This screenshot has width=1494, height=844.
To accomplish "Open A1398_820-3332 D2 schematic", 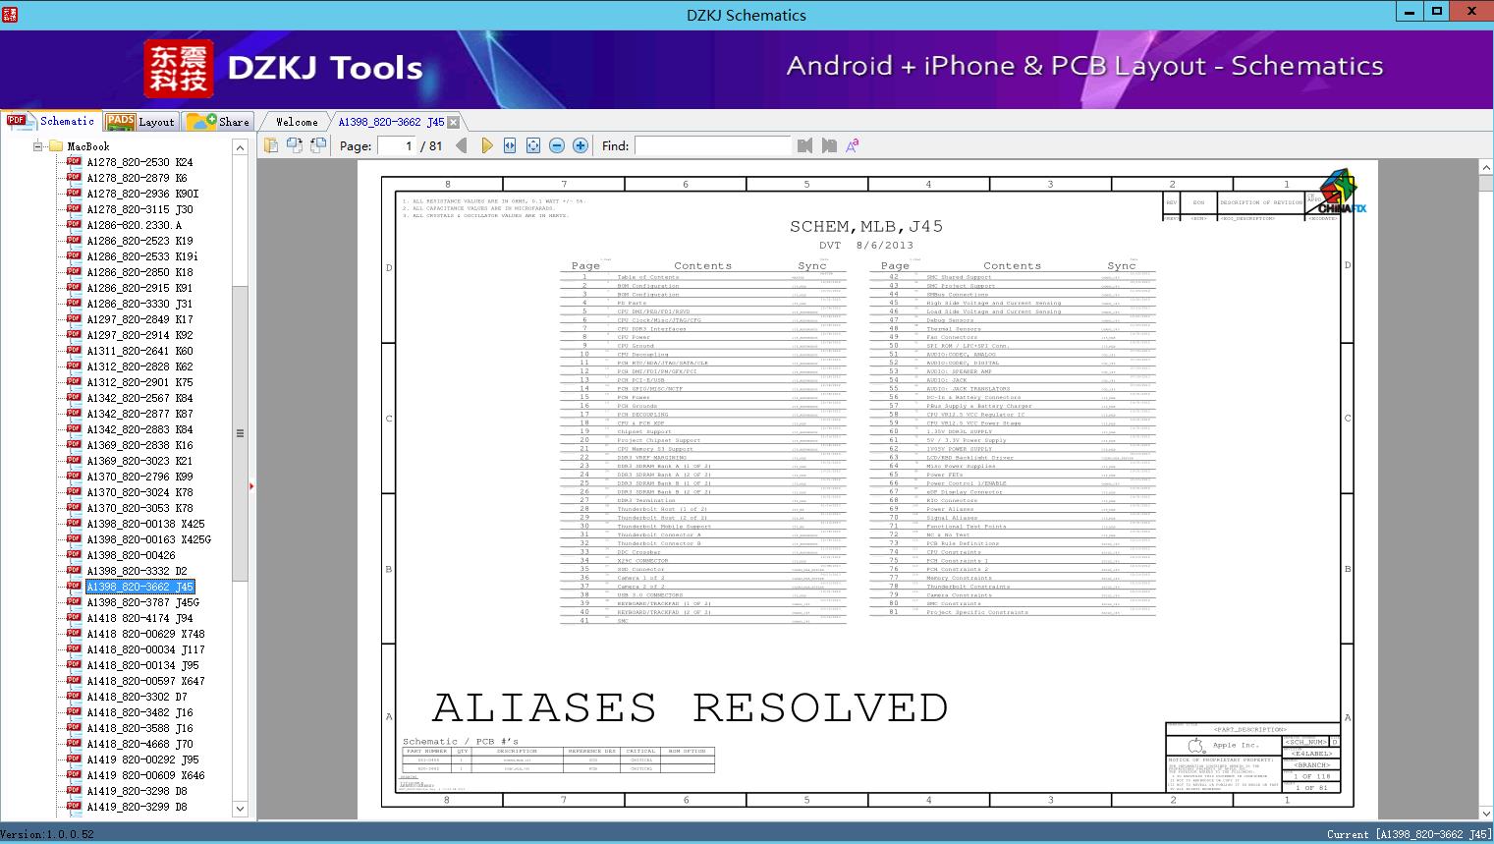I will click(137, 571).
